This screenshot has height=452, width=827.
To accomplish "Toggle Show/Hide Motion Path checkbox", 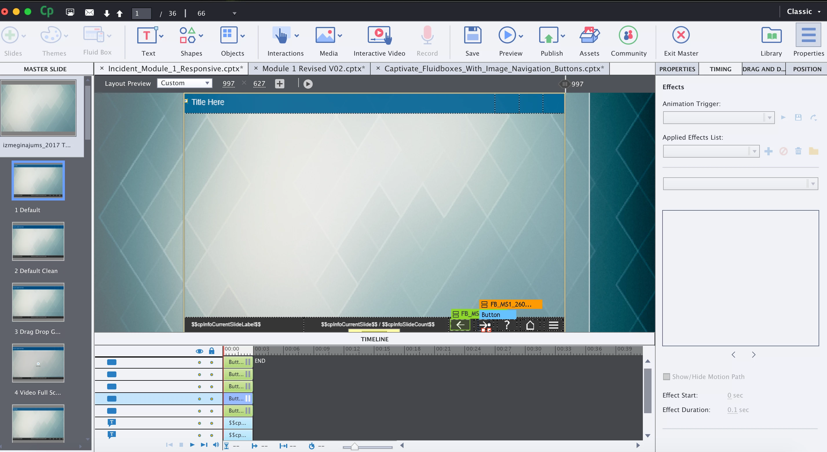I will pos(667,376).
